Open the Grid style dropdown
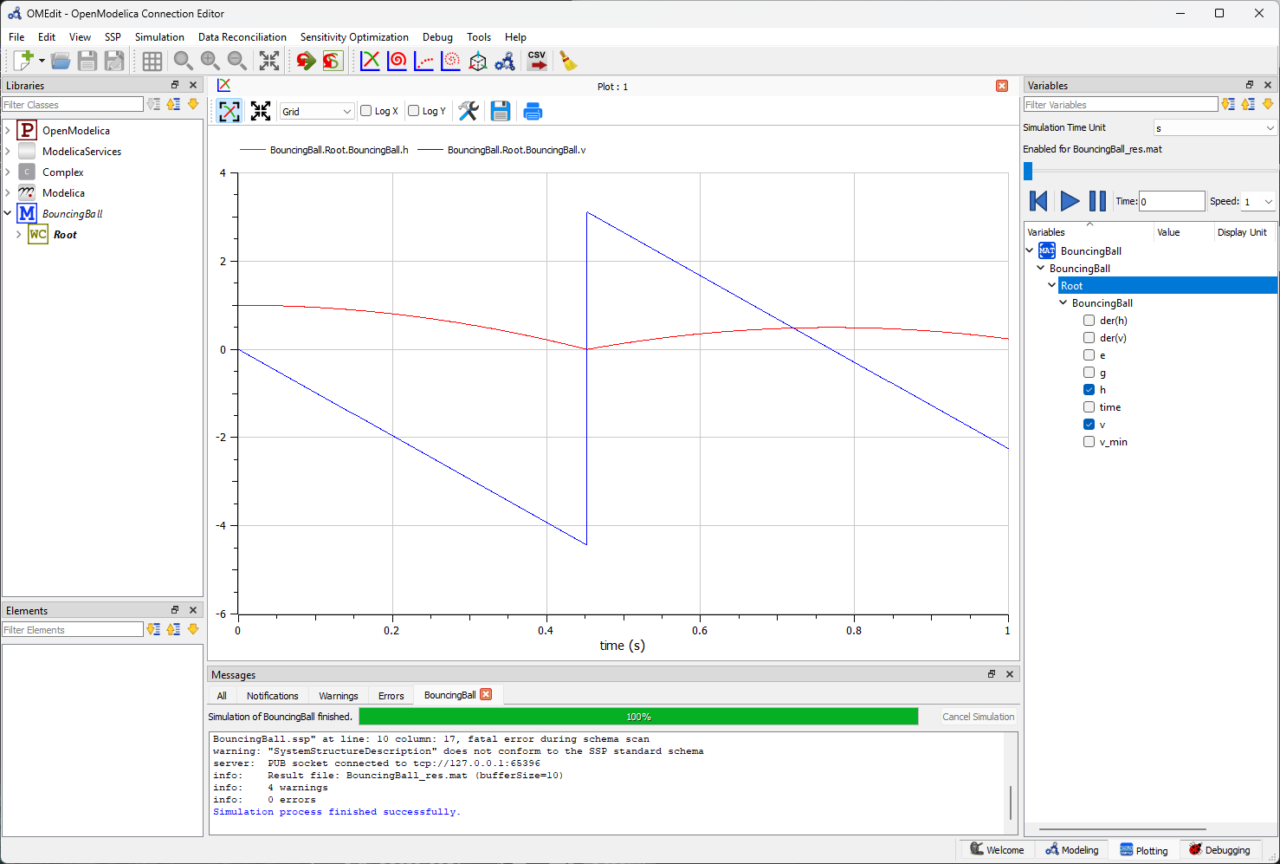This screenshot has width=1280, height=864. (x=316, y=111)
